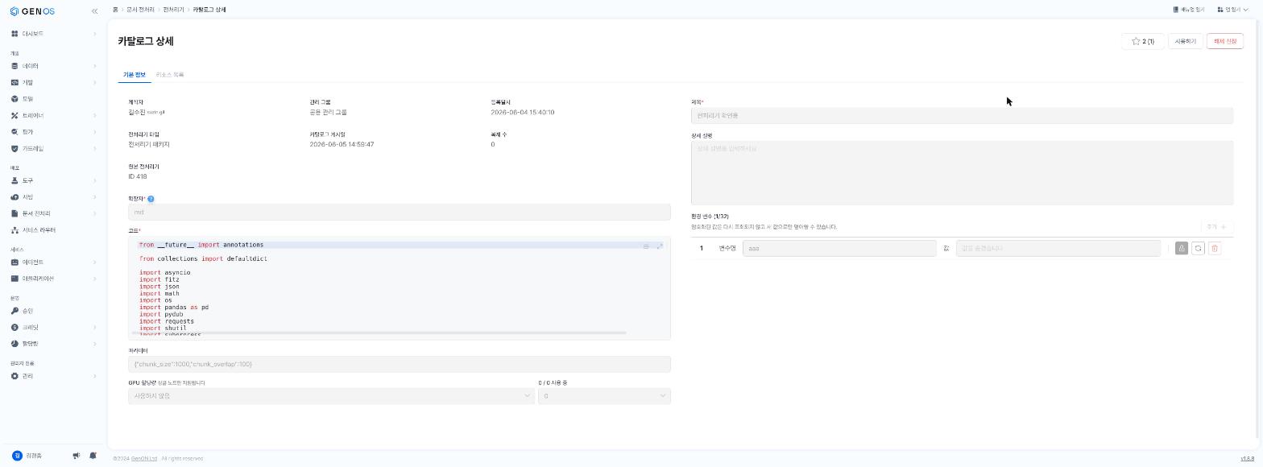Expand the code editor to fullscreen
Image resolution: width=1263 pixels, height=467 pixels.
660,246
